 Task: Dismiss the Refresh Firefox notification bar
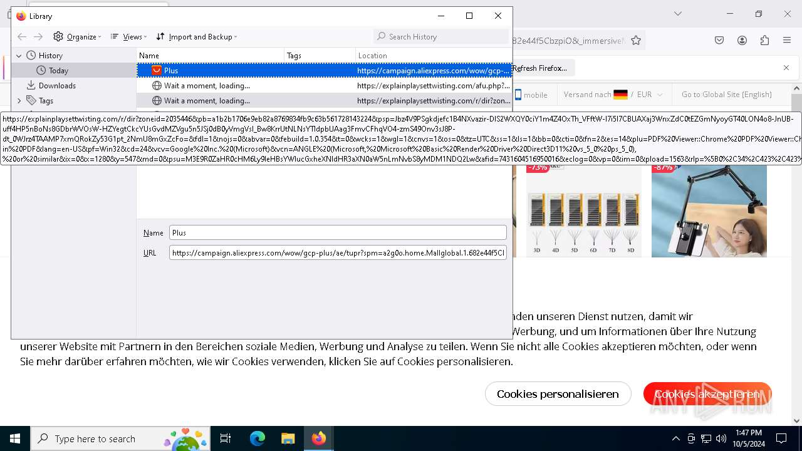(786, 68)
